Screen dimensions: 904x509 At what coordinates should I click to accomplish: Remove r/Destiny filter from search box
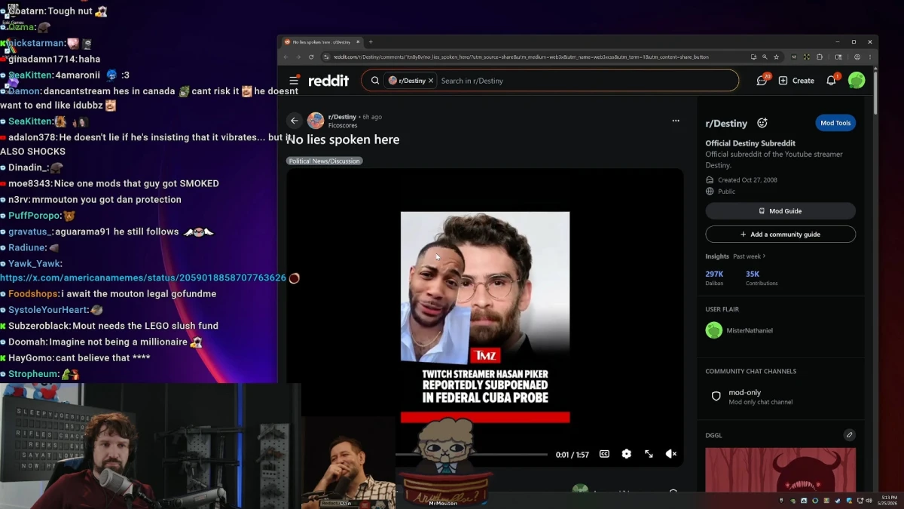(431, 81)
